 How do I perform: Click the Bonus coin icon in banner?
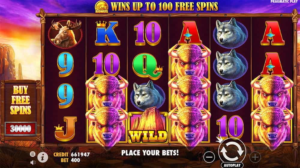click(102, 7)
